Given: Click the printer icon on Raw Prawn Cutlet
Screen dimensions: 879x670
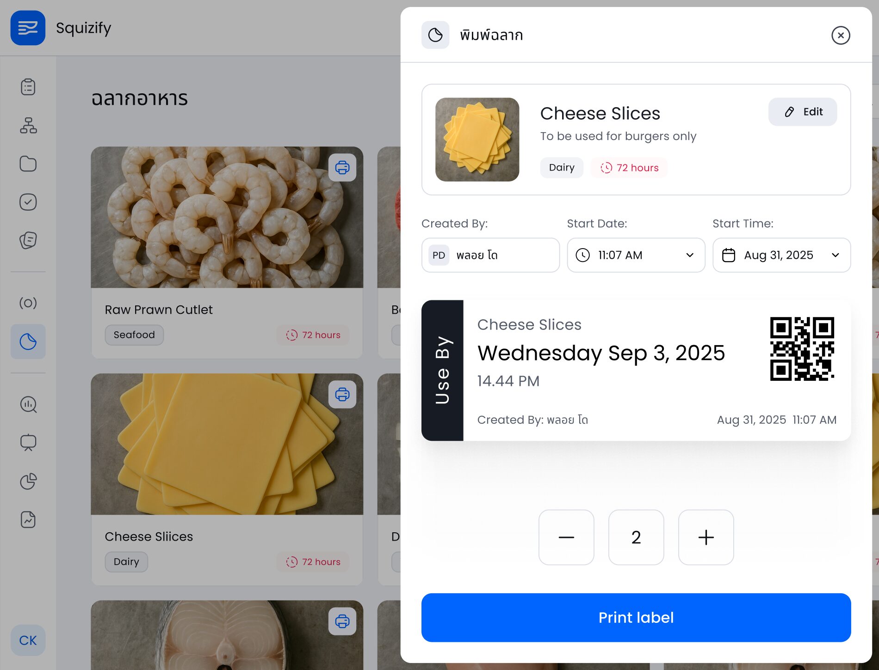Looking at the screenshot, I should tap(342, 167).
